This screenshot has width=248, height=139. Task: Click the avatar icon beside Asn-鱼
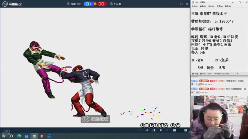tap(111, 4)
